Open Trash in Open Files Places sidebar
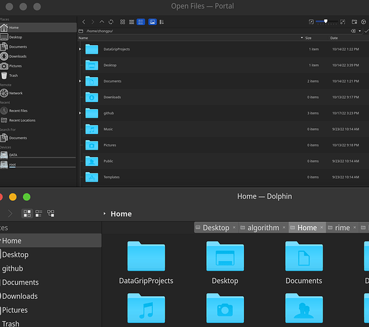The image size is (369, 327). [x=38, y=75]
